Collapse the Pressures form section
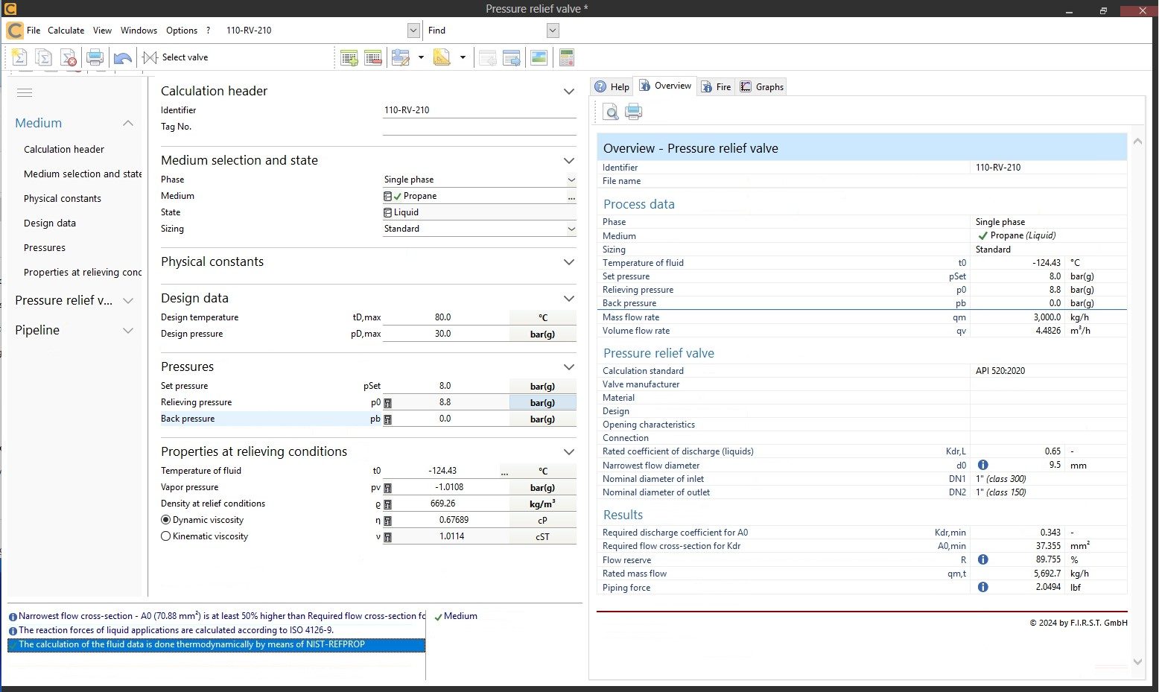 click(x=569, y=367)
